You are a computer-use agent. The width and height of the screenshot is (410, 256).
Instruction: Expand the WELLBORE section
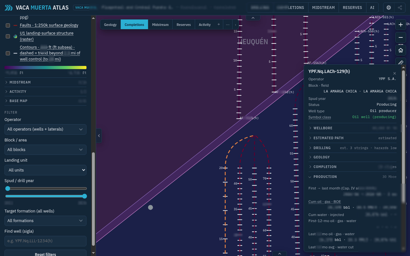[352, 128]
